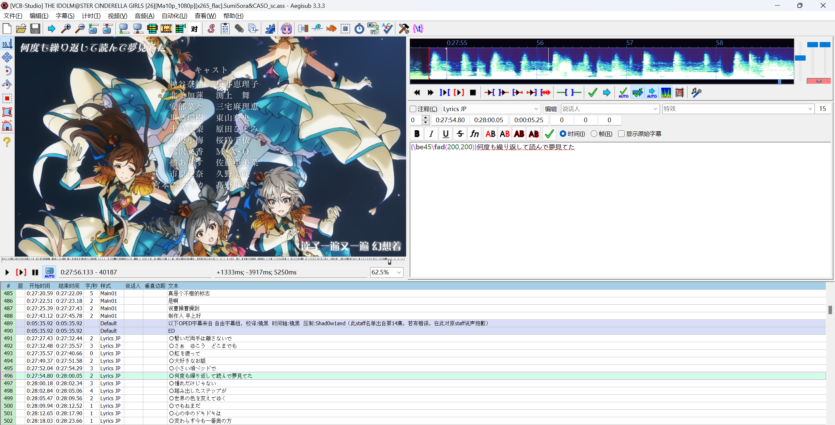Open the 计时 menu

[91, 16]
